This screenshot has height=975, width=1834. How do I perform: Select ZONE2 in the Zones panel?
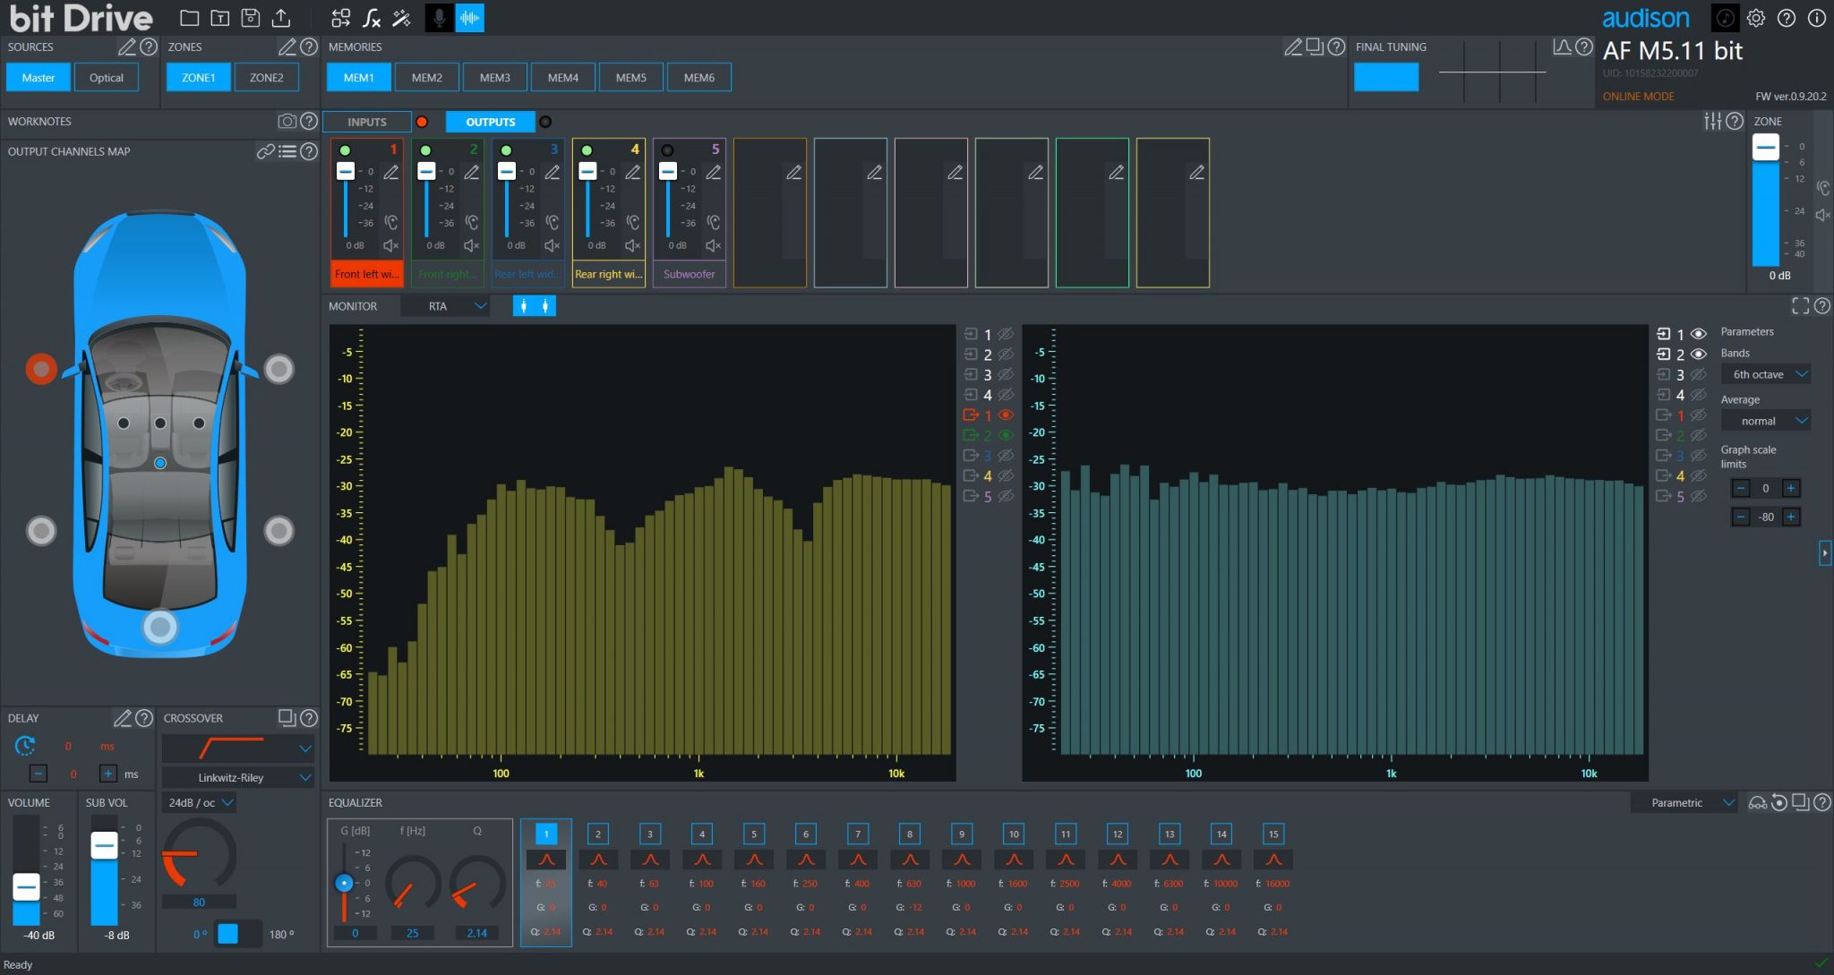266,77
